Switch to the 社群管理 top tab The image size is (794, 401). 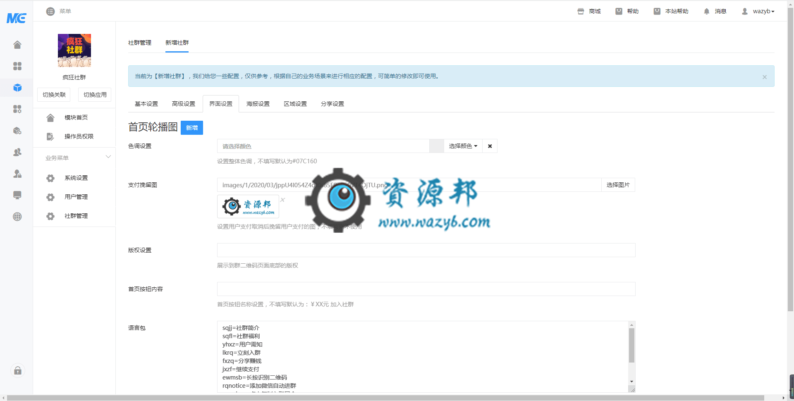[x=140, y=43]
